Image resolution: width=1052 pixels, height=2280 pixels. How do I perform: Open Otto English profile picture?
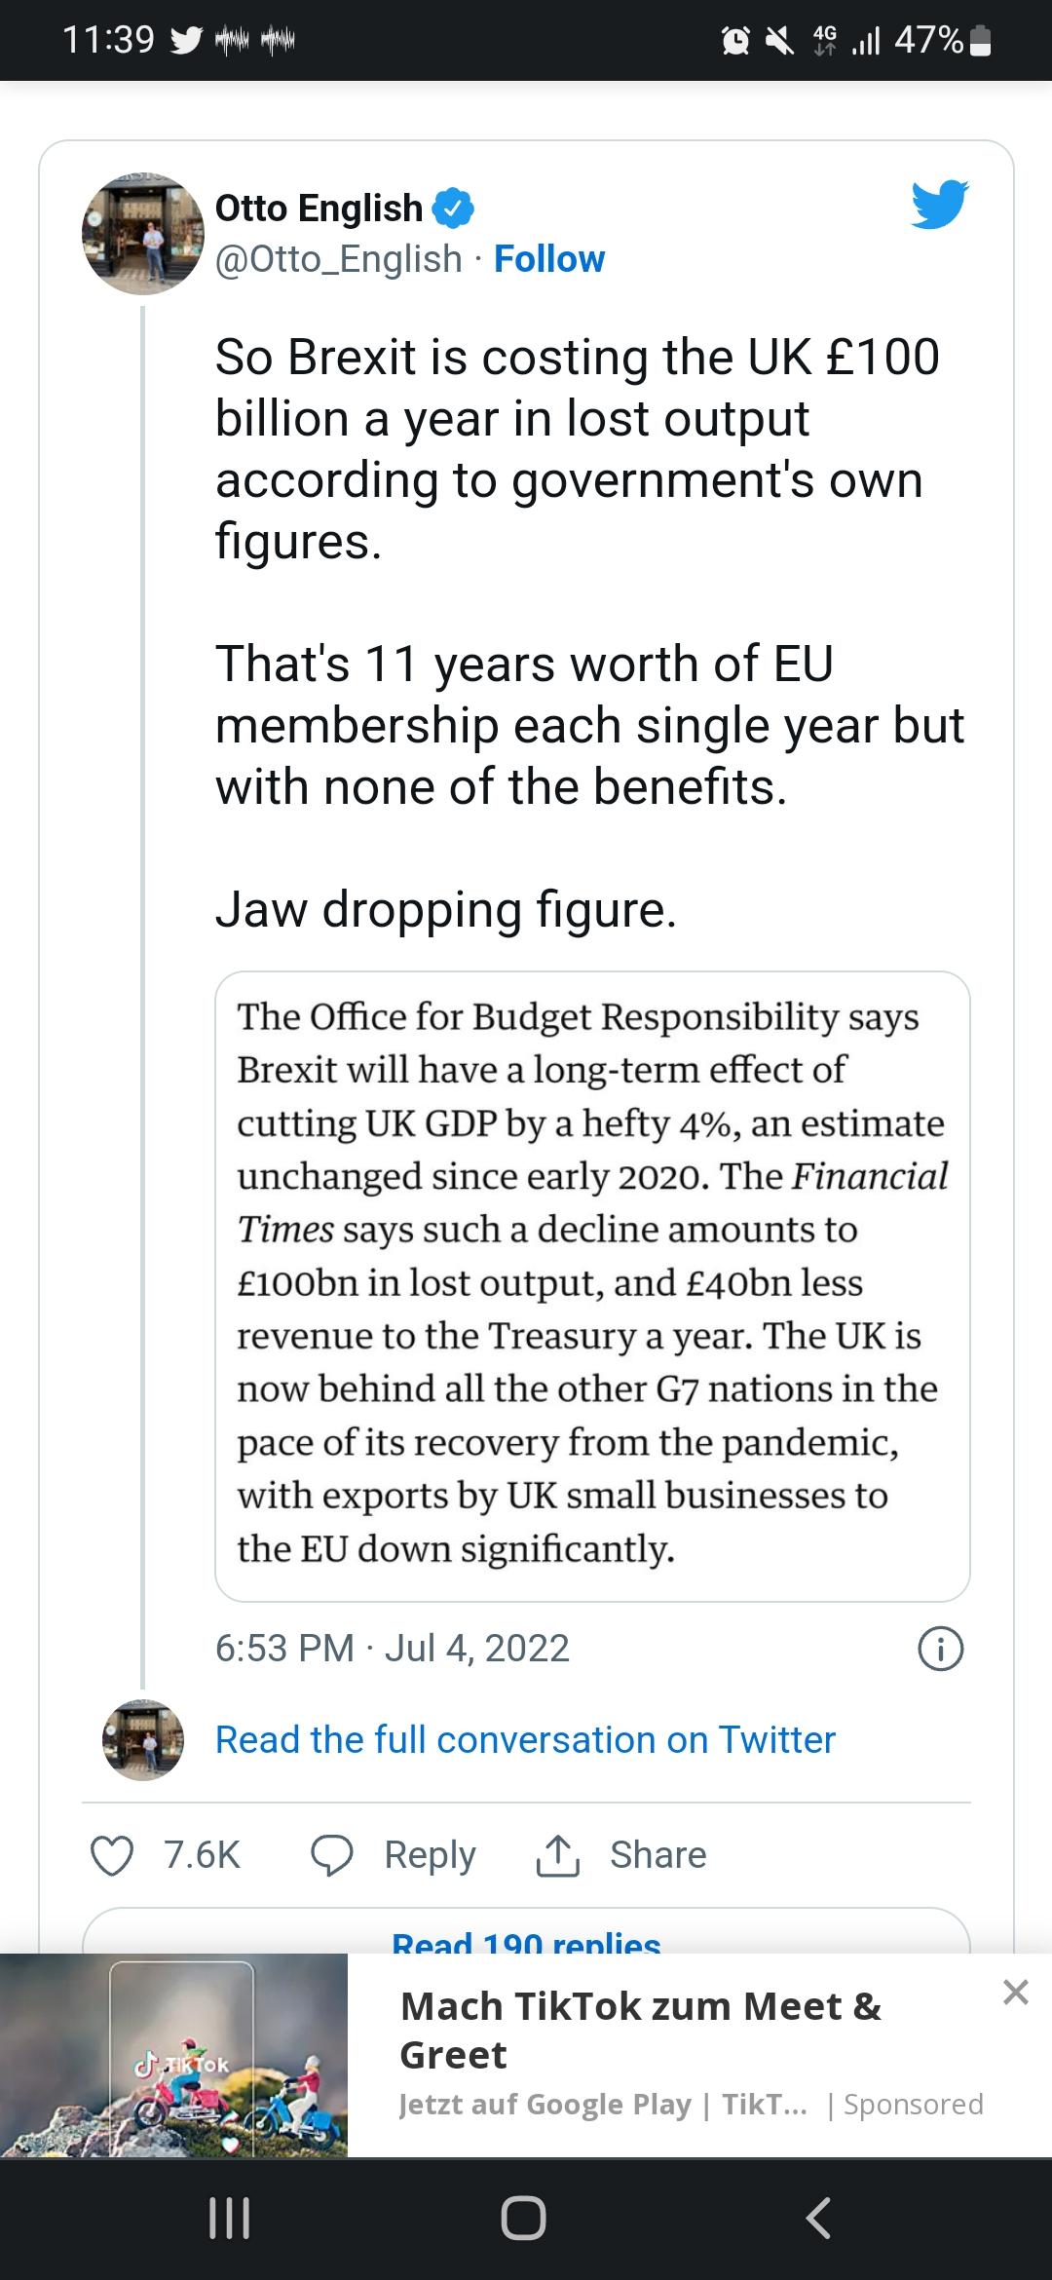(x=143, y=234)
